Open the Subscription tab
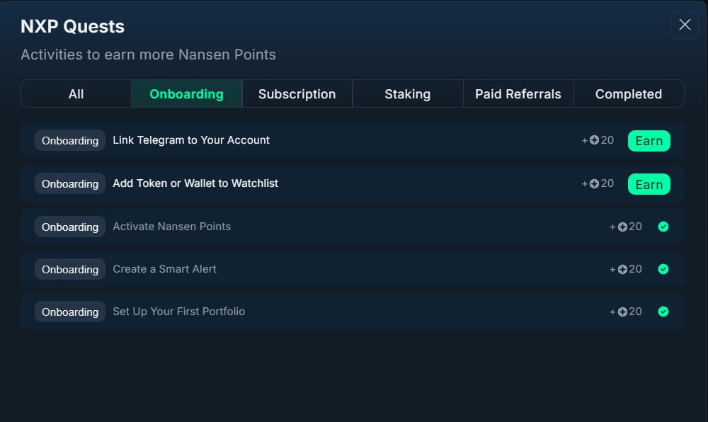 [297, 94]
